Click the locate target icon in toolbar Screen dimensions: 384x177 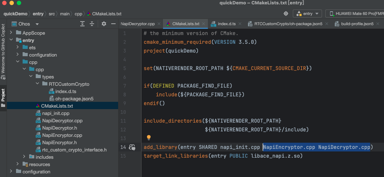point(286,14)
